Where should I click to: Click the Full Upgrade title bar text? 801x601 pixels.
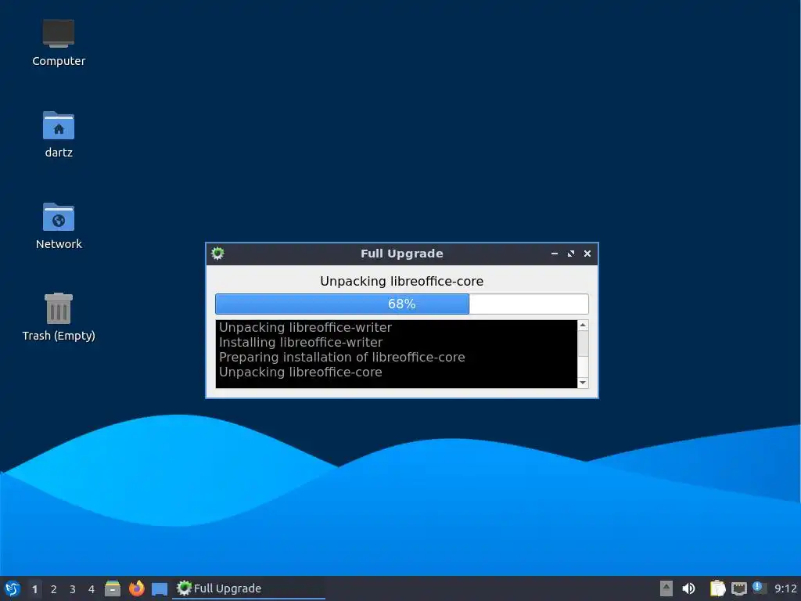[401, 254]
